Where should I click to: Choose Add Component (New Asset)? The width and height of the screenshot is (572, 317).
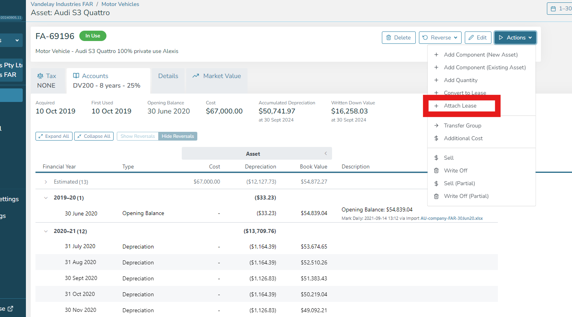(x=482, y=55)
